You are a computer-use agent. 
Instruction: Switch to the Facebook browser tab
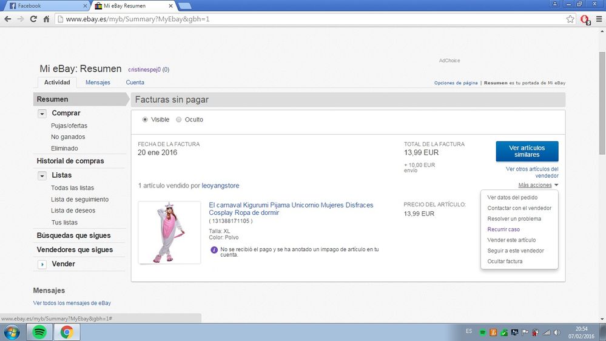pyautogui.click(x=45, y=6)
